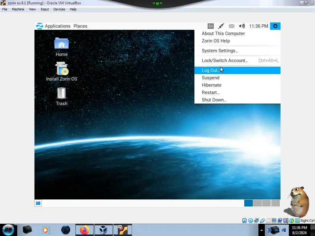Click the VirtualBox window title icon
Viewport: 315px width, 236px height.
(3, 3)
